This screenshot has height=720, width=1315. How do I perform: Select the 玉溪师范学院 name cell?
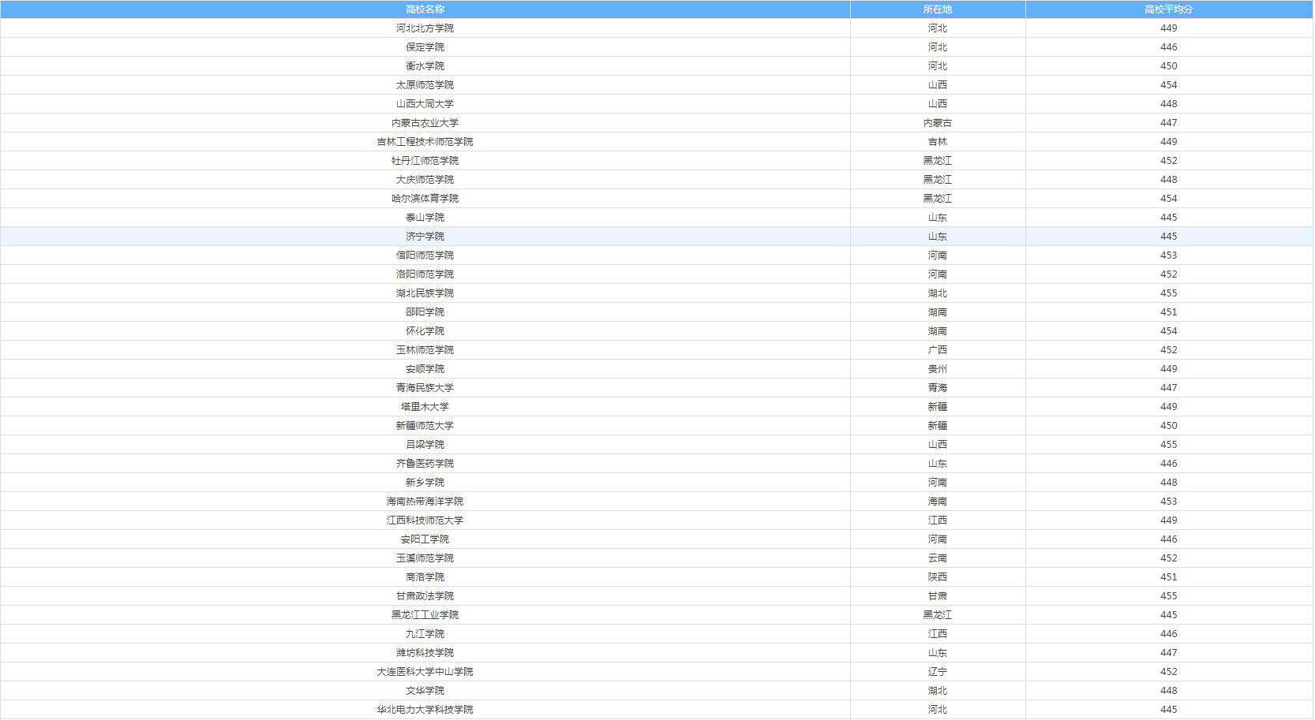click(425, 558)
